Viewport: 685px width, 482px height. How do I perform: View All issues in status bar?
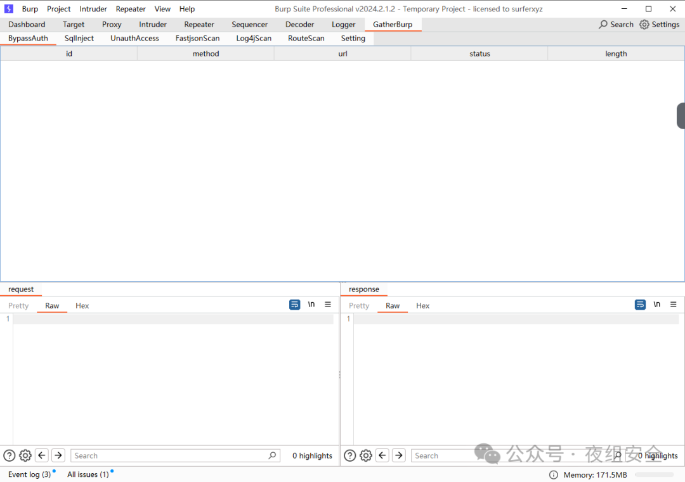coord(88,474)
